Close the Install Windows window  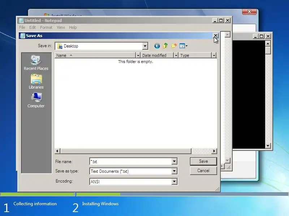pos(249,12)
